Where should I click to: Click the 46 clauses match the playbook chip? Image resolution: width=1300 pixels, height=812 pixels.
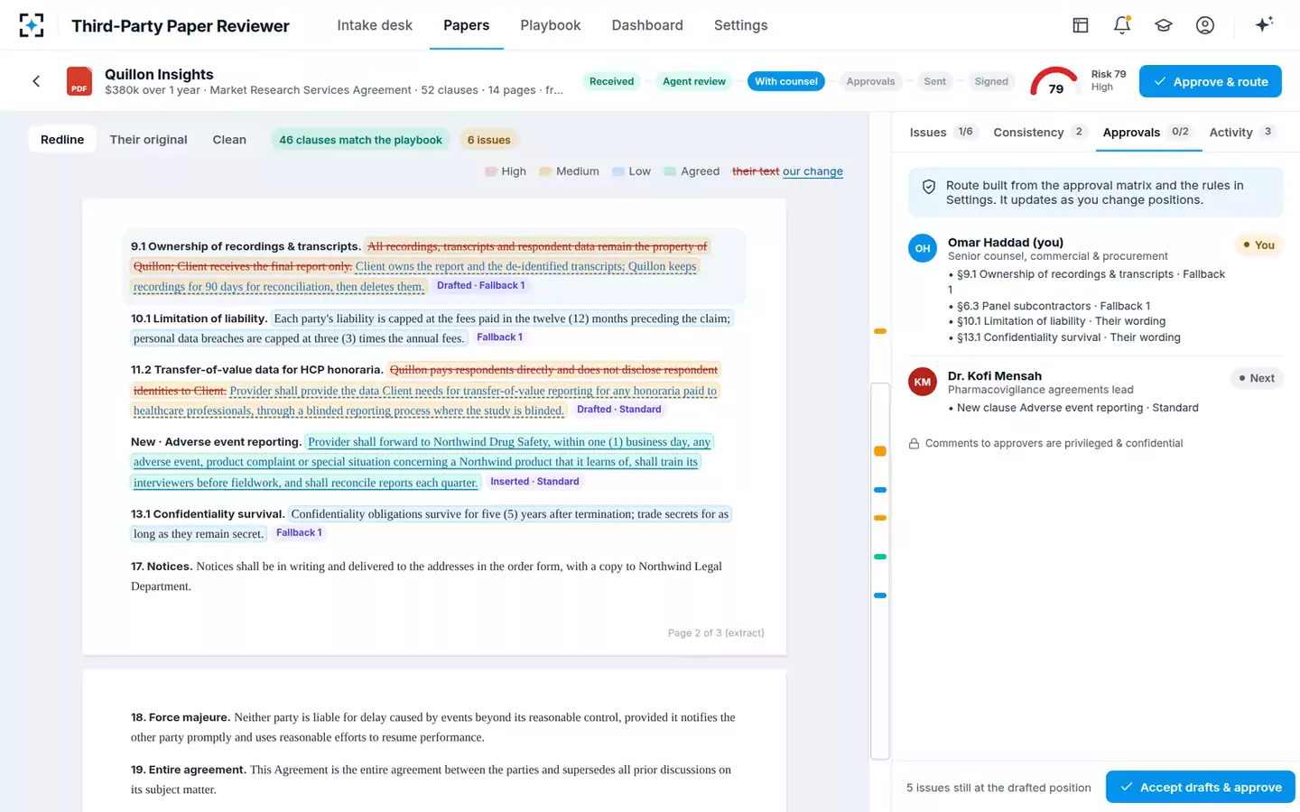(x=360, y=140)
